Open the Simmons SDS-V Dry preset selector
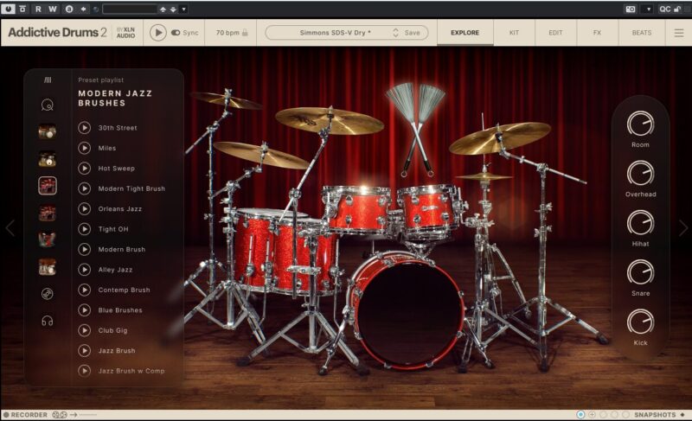 (336, 33)
